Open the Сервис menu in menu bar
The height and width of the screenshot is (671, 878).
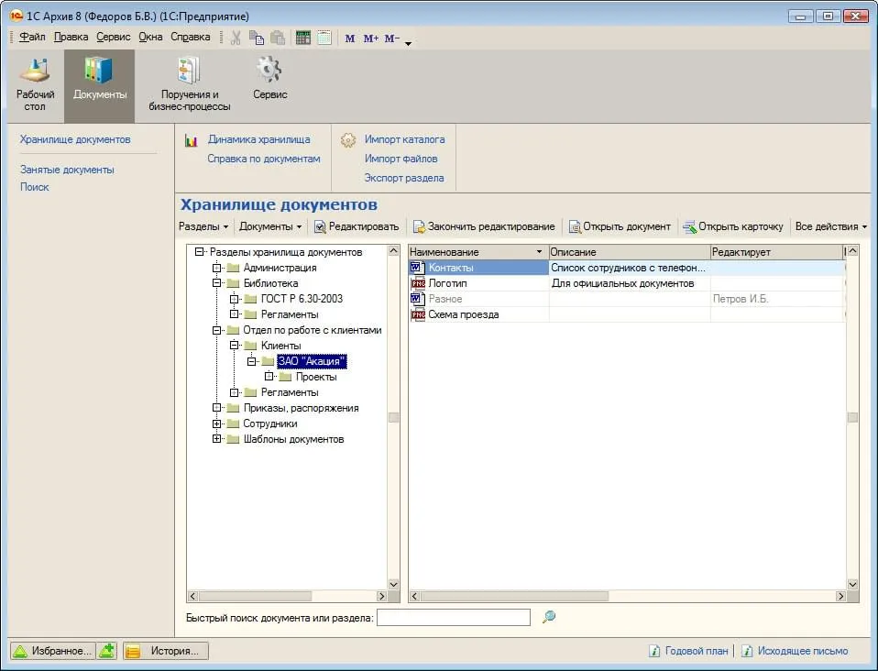click(x=113, y=37)
